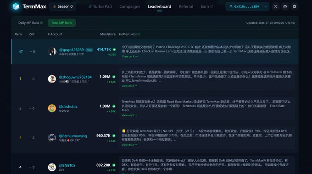The width and height of the screenshot is (312, 174).
Task: Click the X Account column header
Action: coord(55,34)
